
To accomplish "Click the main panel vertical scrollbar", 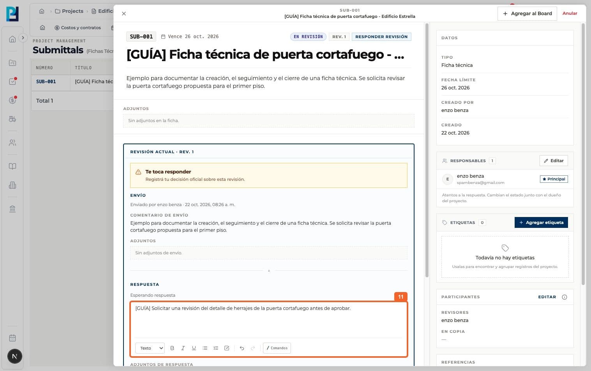I will (x=427, y=150).
